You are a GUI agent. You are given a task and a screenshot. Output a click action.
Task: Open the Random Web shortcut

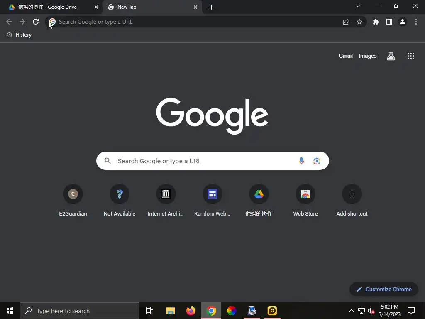(x=212, y=200)
